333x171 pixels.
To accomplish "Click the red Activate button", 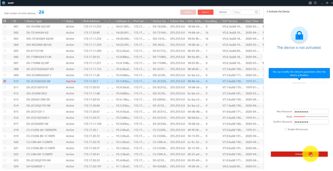I will [299, 154].
